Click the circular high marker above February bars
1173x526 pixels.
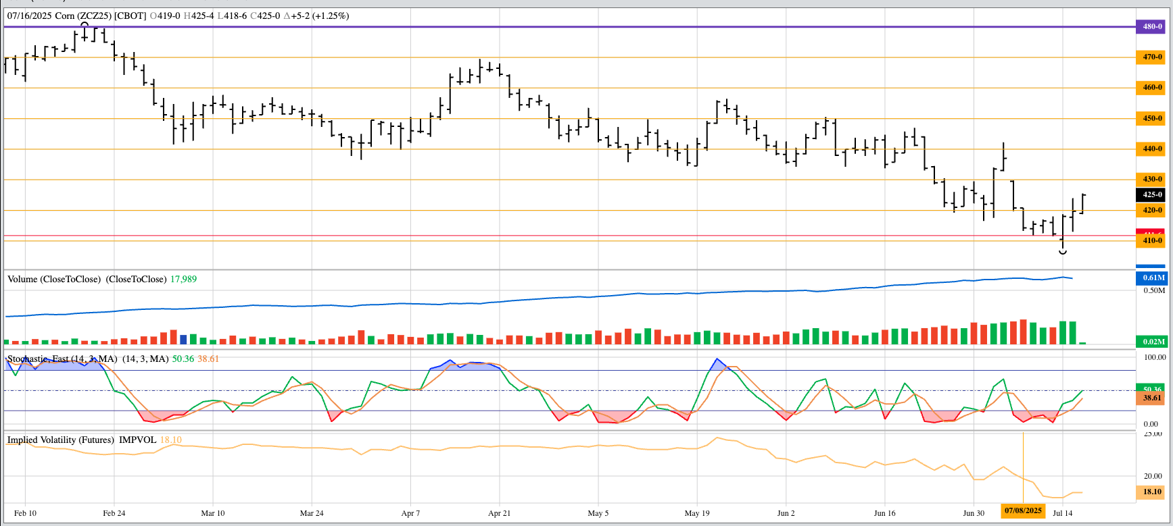point(85,25)
